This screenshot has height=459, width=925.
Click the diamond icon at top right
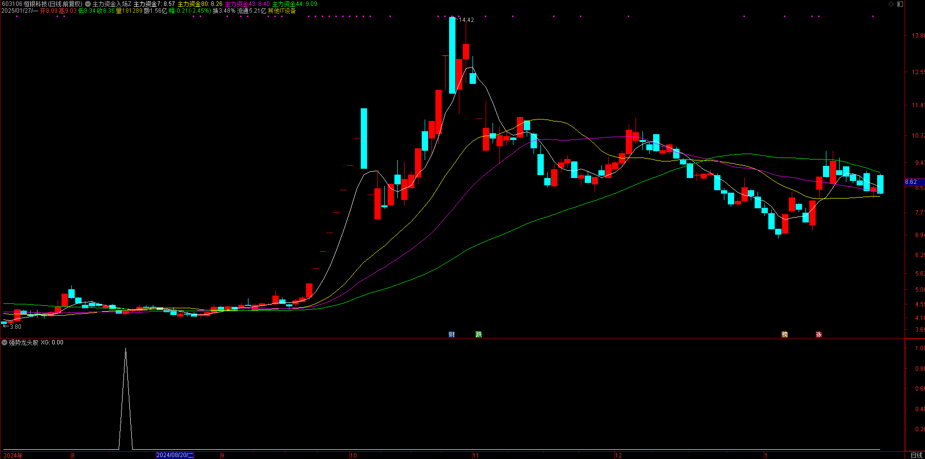click(x=891, y=4)
